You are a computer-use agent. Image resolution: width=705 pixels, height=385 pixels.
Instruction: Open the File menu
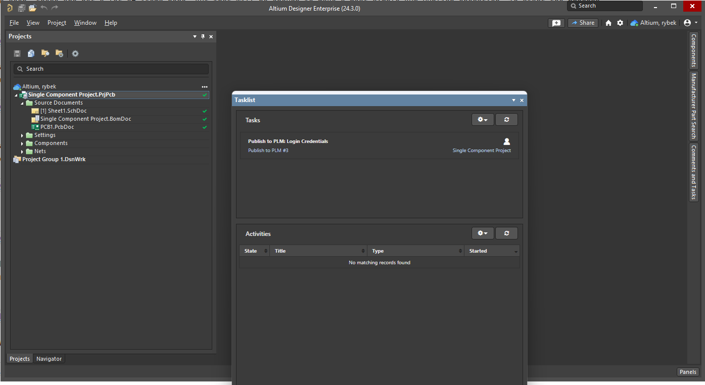tap(14, 23)
